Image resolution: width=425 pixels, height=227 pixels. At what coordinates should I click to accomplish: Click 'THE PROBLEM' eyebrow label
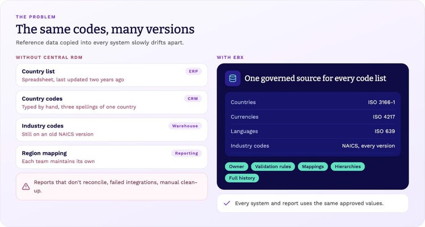tap(36, 17)
